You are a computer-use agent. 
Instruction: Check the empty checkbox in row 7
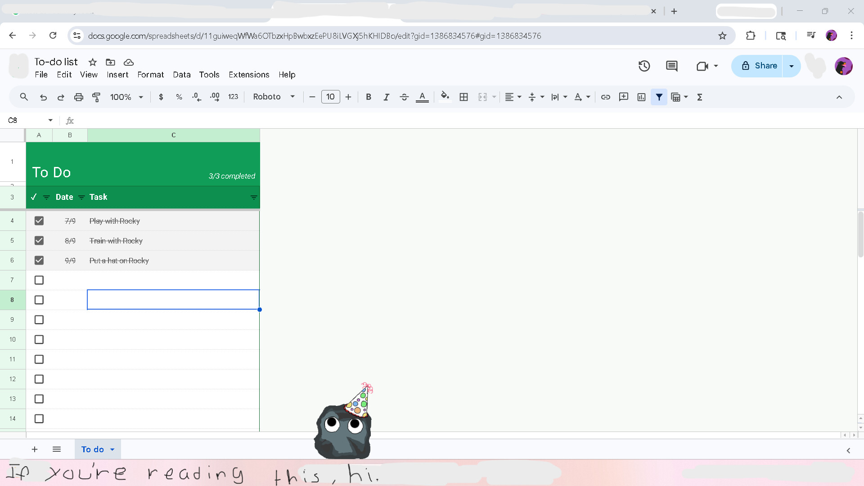click(39, 280)
